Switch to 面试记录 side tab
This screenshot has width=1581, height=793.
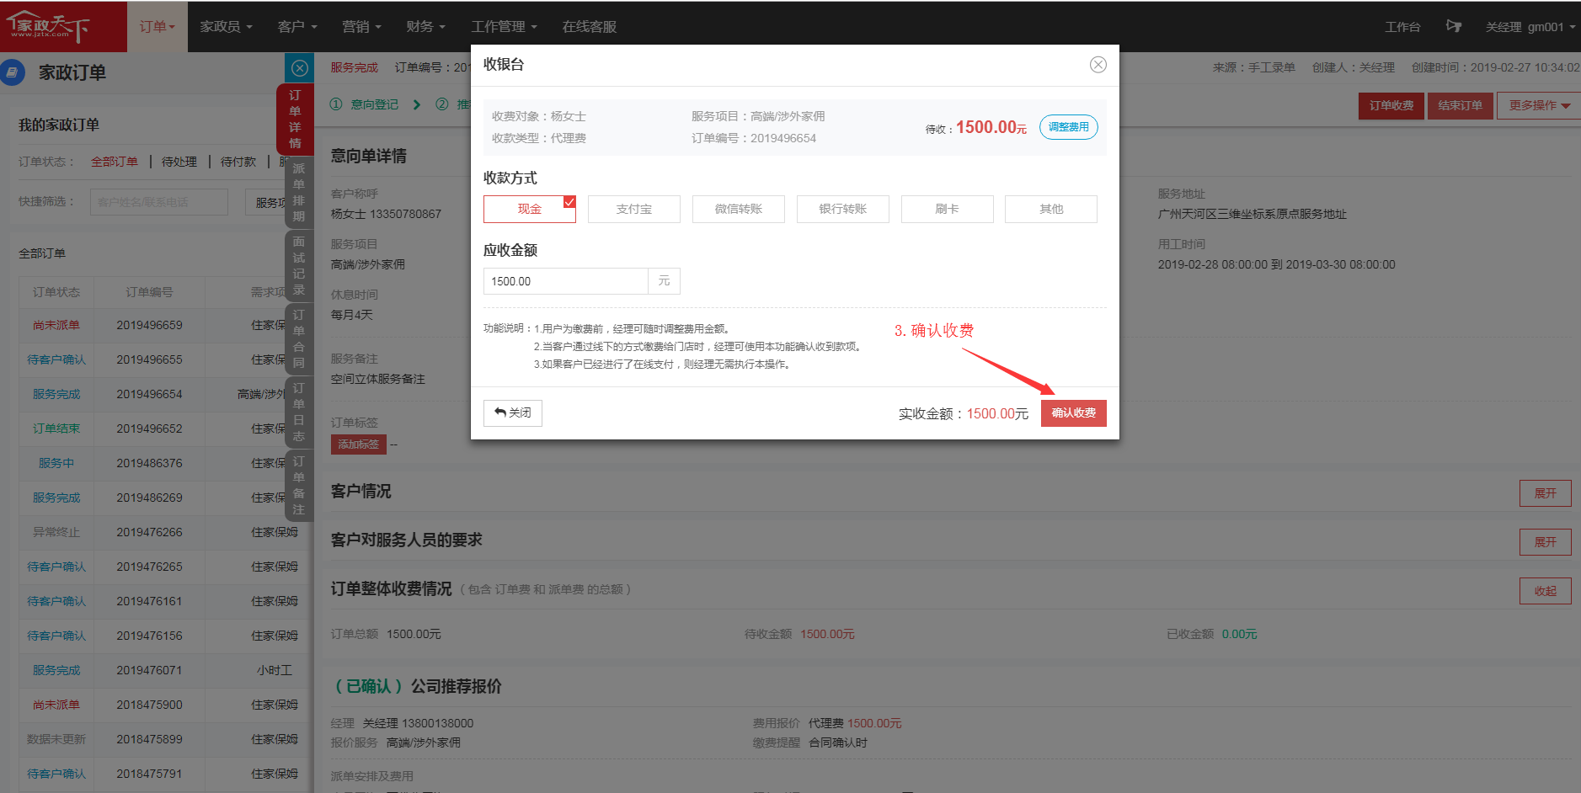pos(298,266)
